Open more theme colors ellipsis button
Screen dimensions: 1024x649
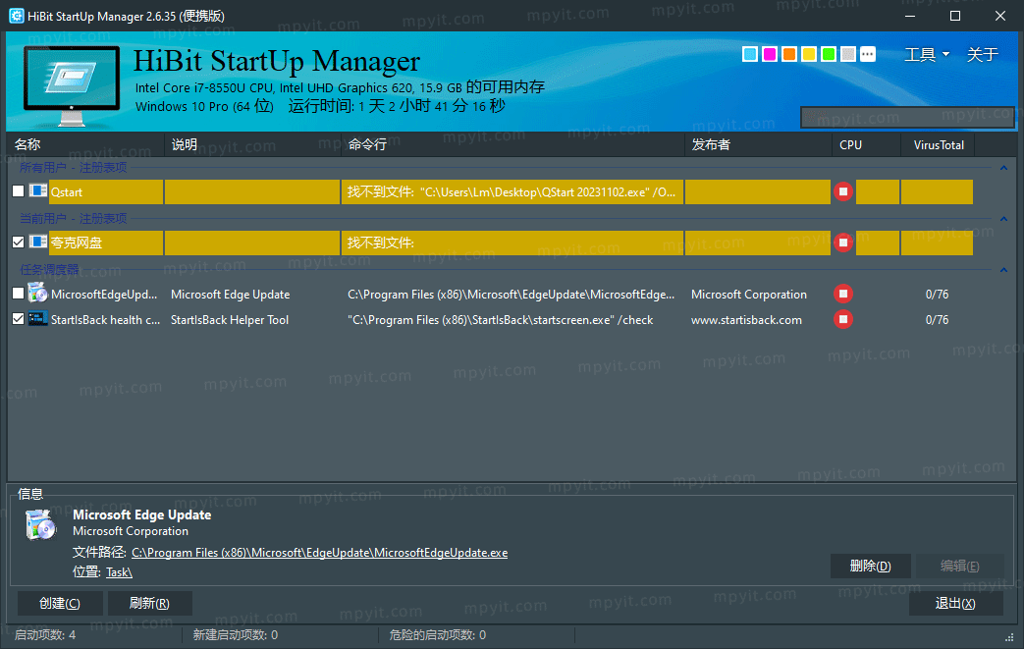[867, 54]
